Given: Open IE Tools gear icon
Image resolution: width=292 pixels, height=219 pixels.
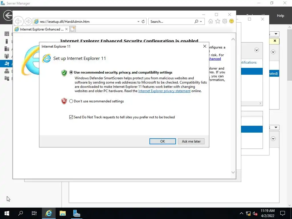Looking at the screenshot, I should point(225,21).
